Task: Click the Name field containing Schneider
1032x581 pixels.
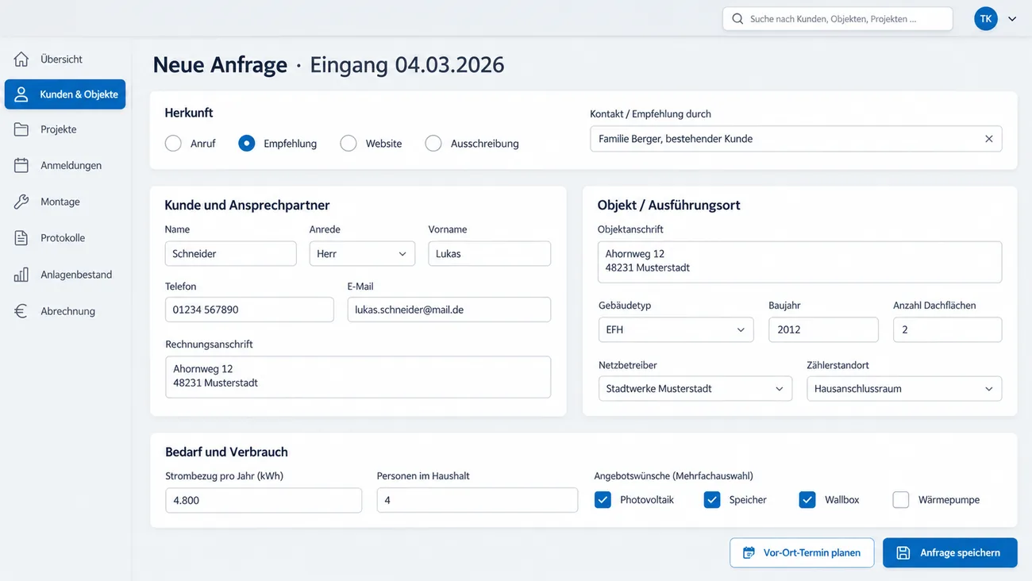Action: point(230,254)
